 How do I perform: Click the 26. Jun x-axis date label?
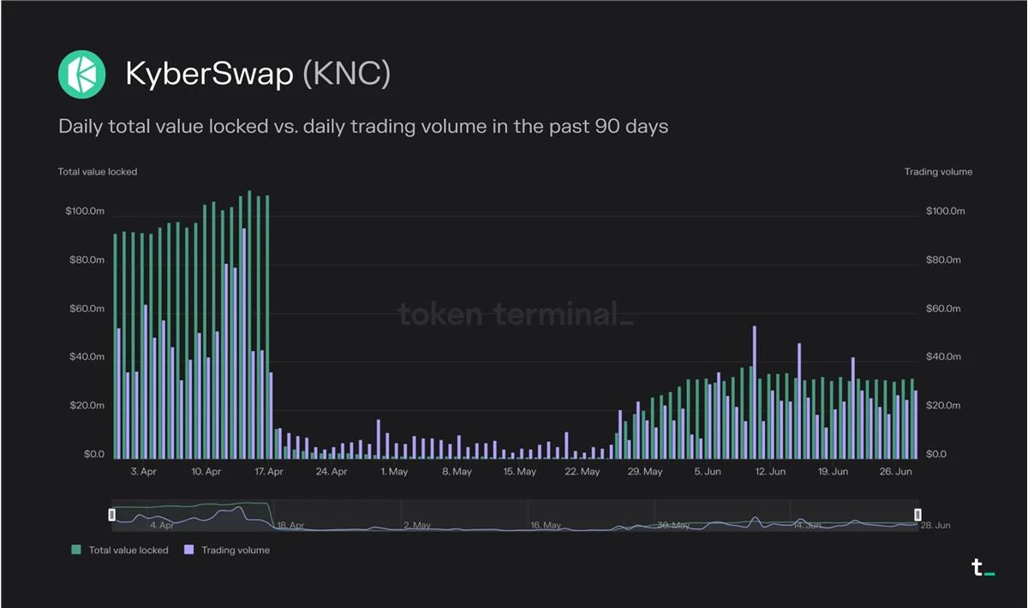tap(897, 472)
